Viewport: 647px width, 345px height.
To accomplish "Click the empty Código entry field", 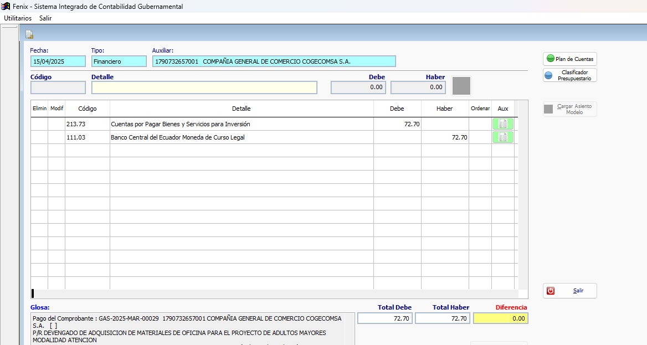I will click(x=58, y=87).
